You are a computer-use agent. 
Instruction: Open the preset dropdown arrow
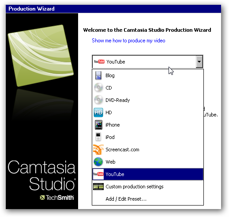(x=199, y=62)
